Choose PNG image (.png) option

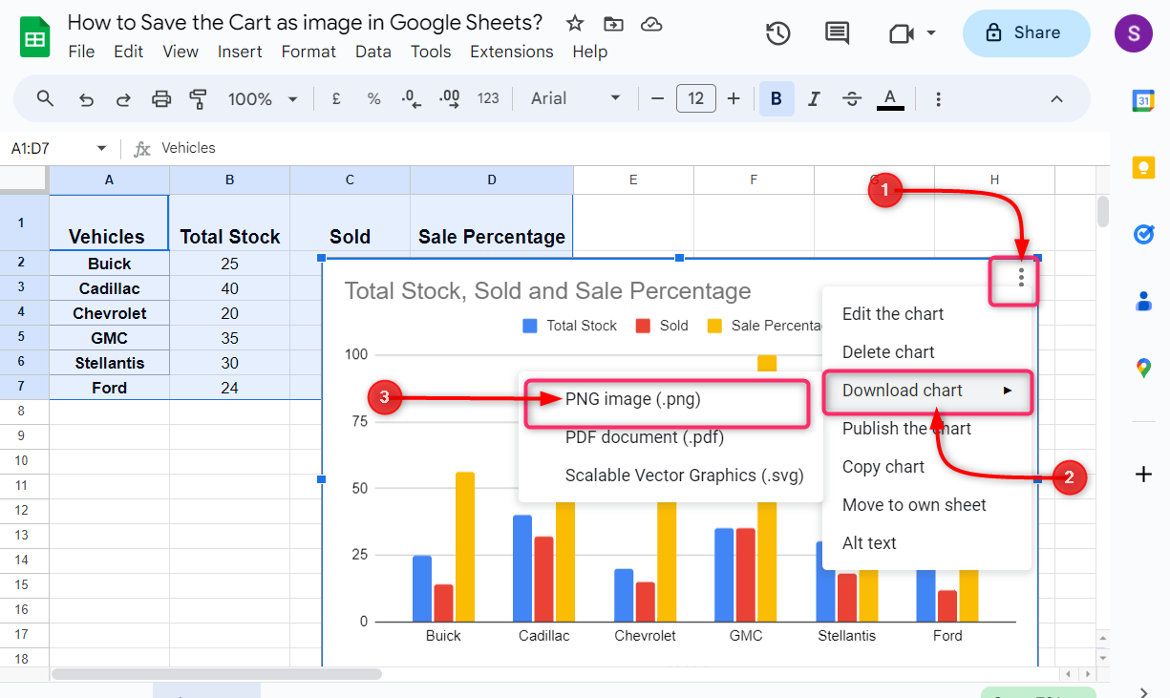[632, 399]
